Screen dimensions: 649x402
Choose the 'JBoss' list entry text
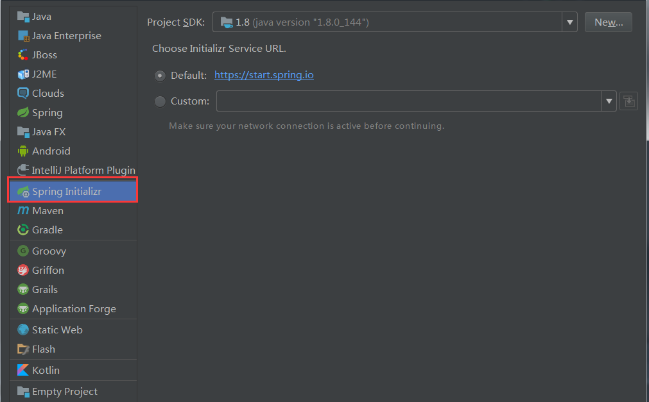click(45, 55)
